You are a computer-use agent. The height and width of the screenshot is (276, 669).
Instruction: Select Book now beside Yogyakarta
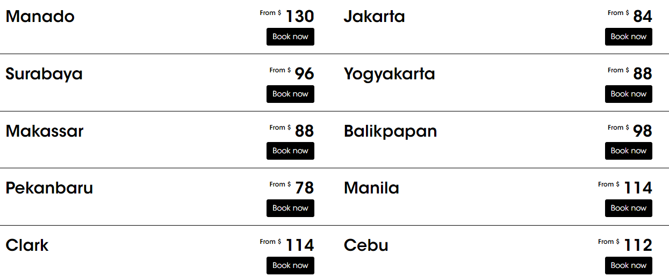pos(628,94)
